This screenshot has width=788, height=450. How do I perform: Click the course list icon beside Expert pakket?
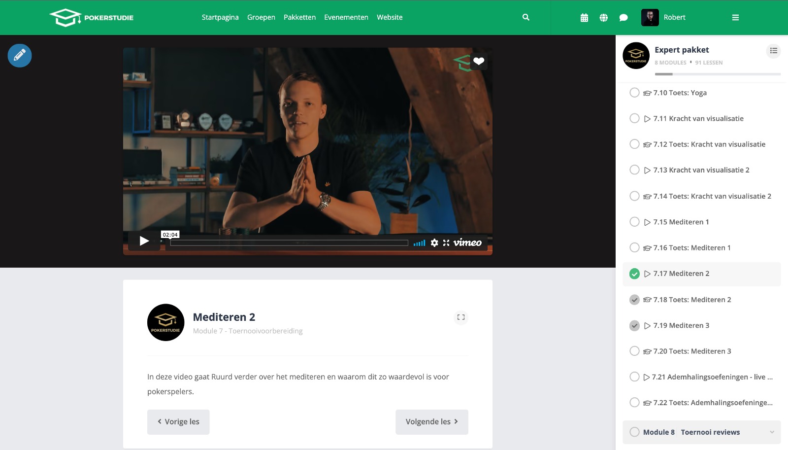pyautogui.click(x=773, y=51)
